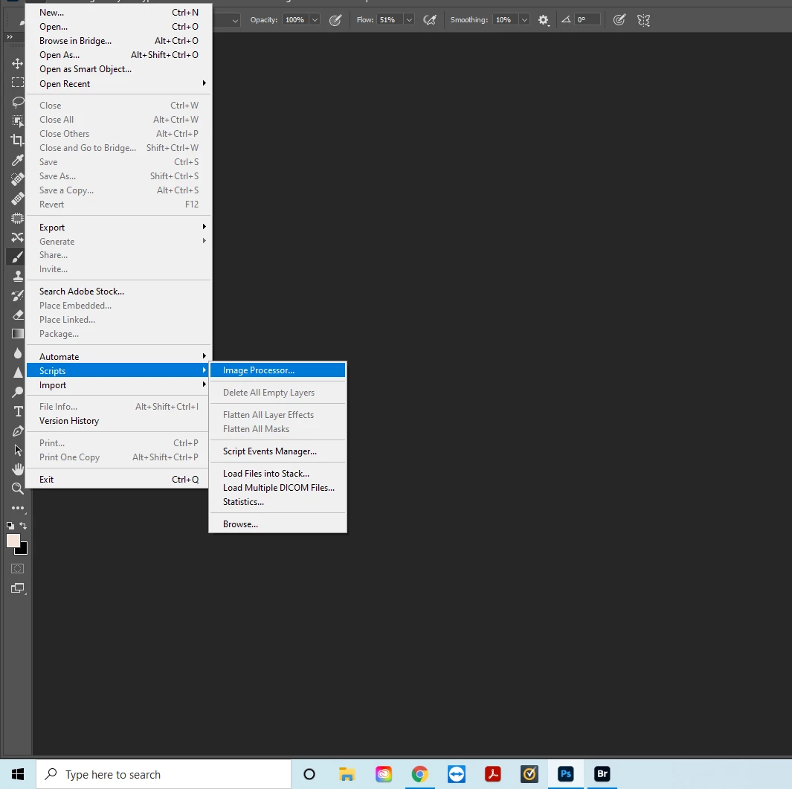
Task: Expand Open Recent submenu
Action: 119,84
